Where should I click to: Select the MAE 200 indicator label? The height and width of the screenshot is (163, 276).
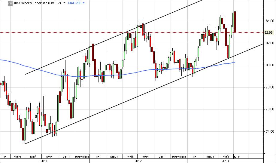point(75,3)
